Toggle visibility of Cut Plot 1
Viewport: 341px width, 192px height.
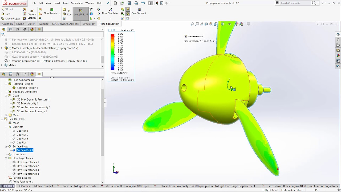point(14,131)
